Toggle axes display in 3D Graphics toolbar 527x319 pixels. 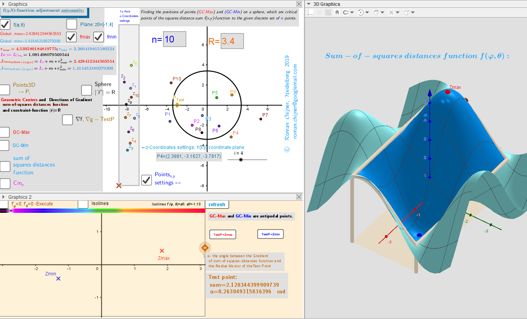[311, 12]
